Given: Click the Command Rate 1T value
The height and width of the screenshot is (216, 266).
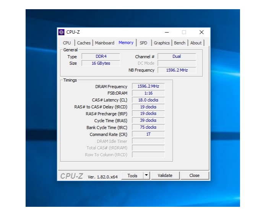Looking at the screenshot, I should (148, 134).
